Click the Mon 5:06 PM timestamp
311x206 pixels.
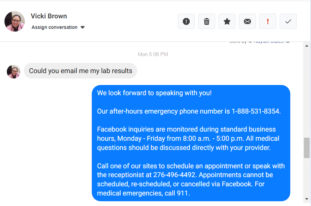click(x=153, y=54)
